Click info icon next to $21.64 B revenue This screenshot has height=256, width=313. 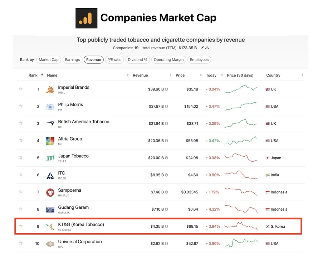tap(166, 123)
